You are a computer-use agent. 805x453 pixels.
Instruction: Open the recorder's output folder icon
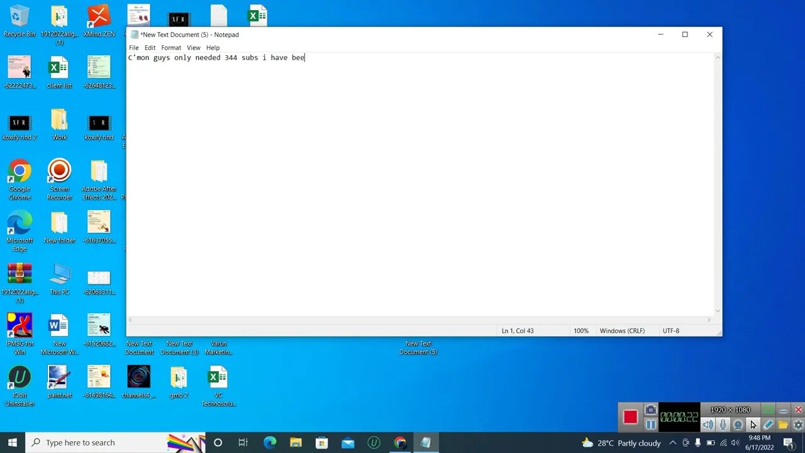pyautogui.click(x=783, y=425)
